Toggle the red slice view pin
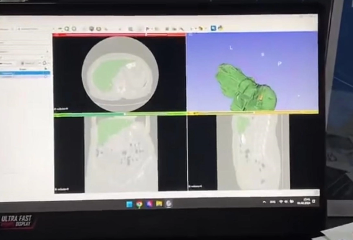The height and width of the screenshot is (240, 353). 55,35
